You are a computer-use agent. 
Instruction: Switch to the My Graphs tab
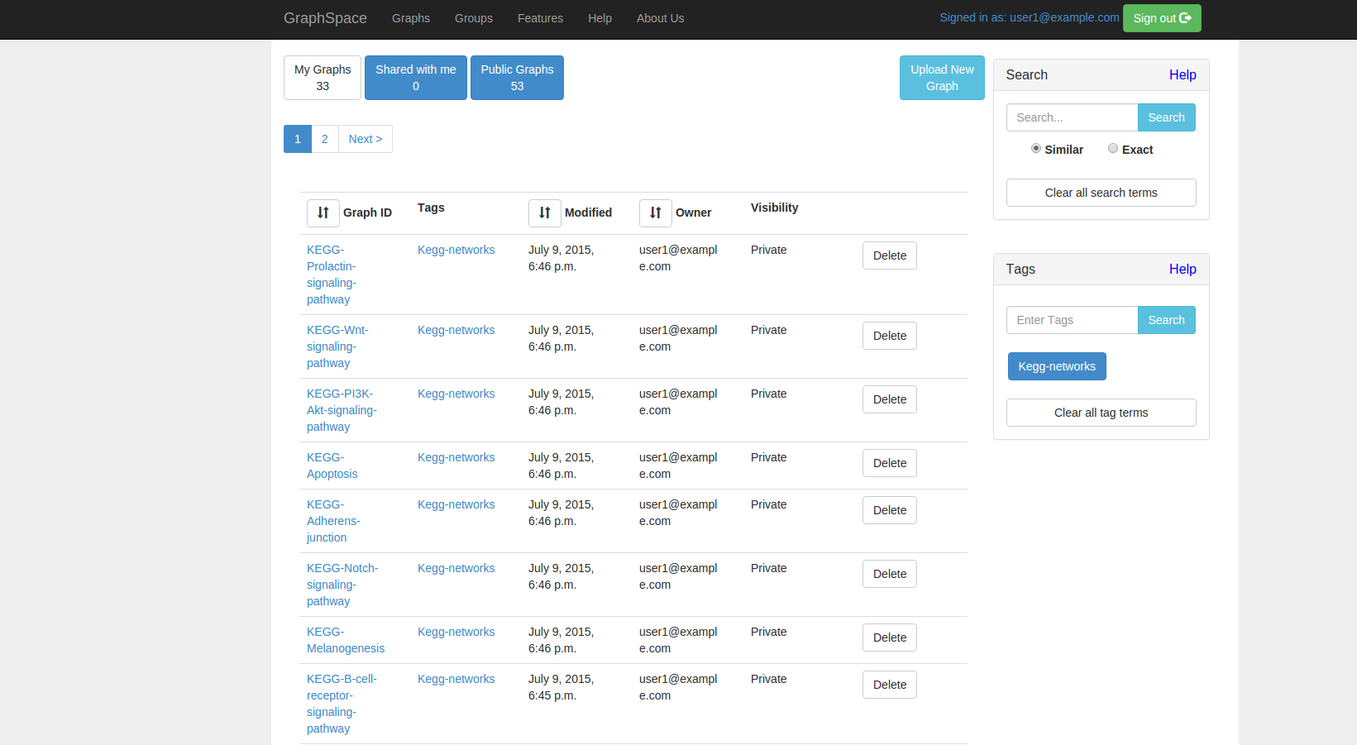pos(323,78)
